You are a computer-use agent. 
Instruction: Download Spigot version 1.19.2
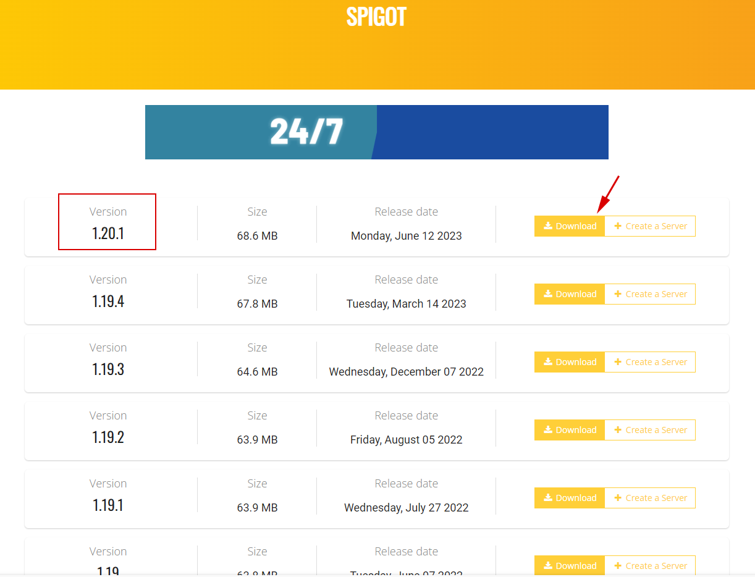coord(570,430)
